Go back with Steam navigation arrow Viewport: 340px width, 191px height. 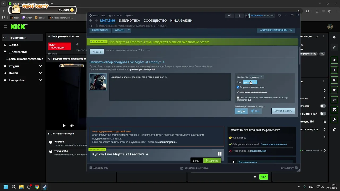coord(91,21)
